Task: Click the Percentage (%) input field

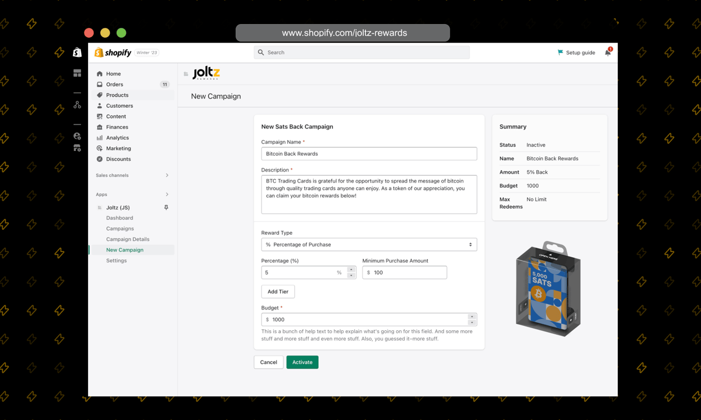Action: (x=309, y=272)
